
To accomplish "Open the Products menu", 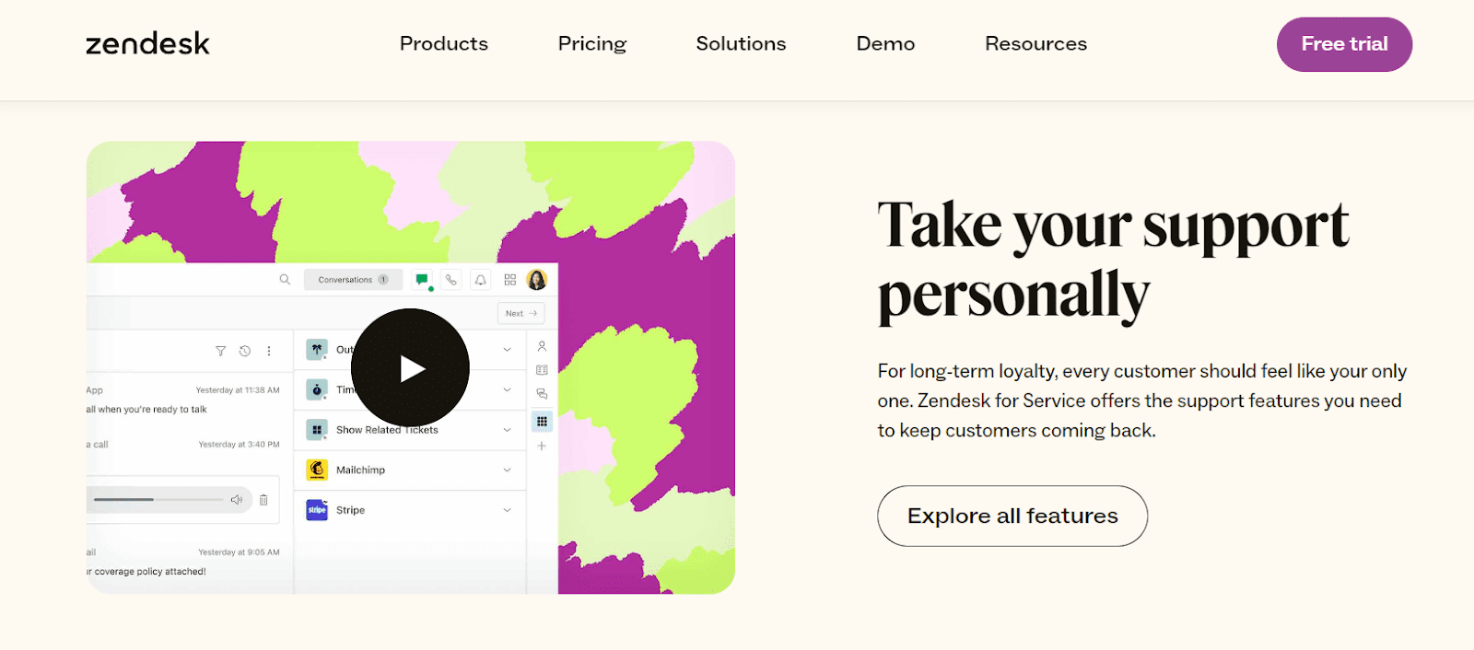I will 444,44.
